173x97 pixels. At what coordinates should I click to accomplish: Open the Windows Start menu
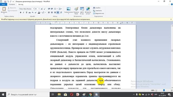tap(3, 95)
